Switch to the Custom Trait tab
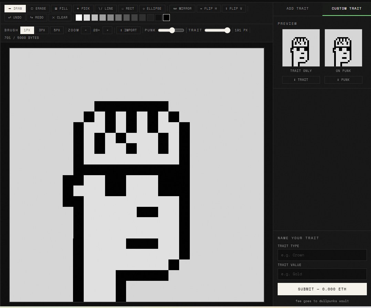Image resolution: width=371 pixels, height=308 pixels. tap(347, 9)
